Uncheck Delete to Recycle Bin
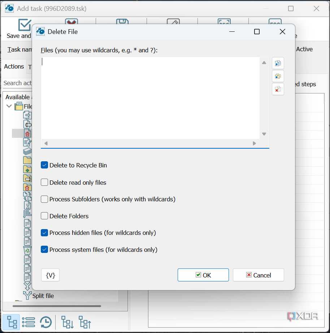This screenshot has height=333, width=330. (x=44, y=165)
